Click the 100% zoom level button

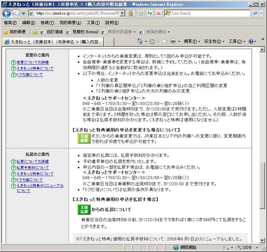245,247
